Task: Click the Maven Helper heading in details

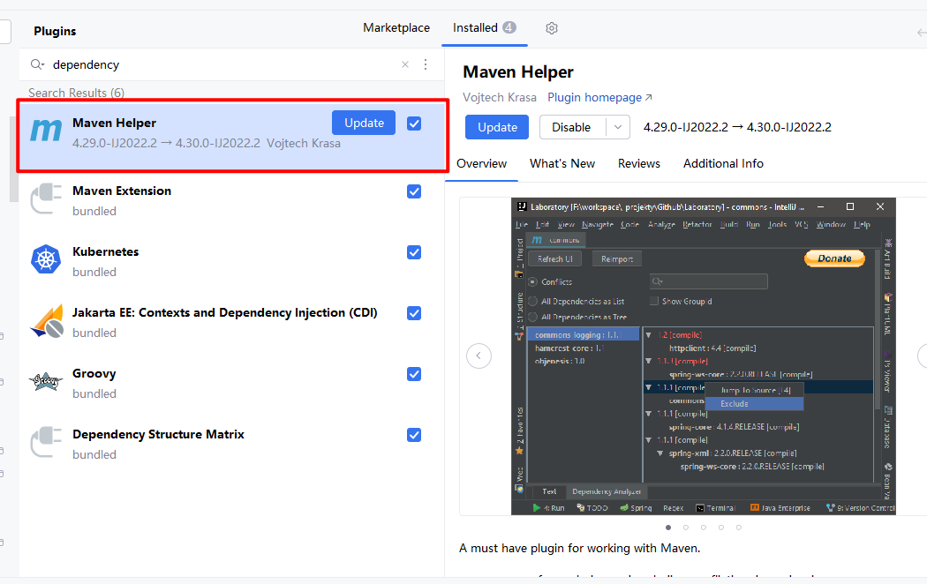Action: click(518, 72)
